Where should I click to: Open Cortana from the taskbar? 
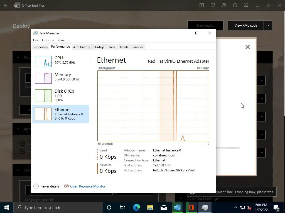[x=109, y=207]
